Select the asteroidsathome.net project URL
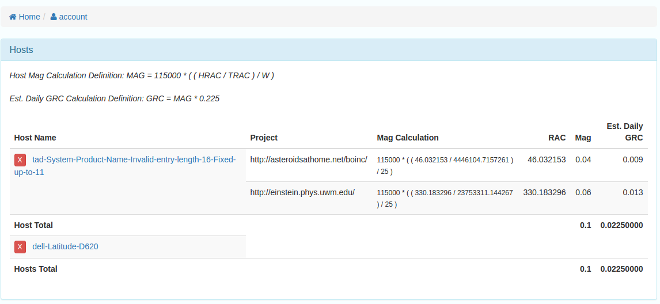 (x=309, y=159)
